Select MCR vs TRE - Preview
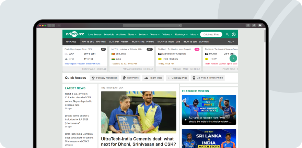 click(x=143, y=42)
